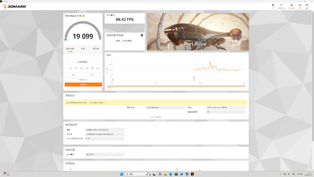Click the info icon on estimated game performance card

142,35
